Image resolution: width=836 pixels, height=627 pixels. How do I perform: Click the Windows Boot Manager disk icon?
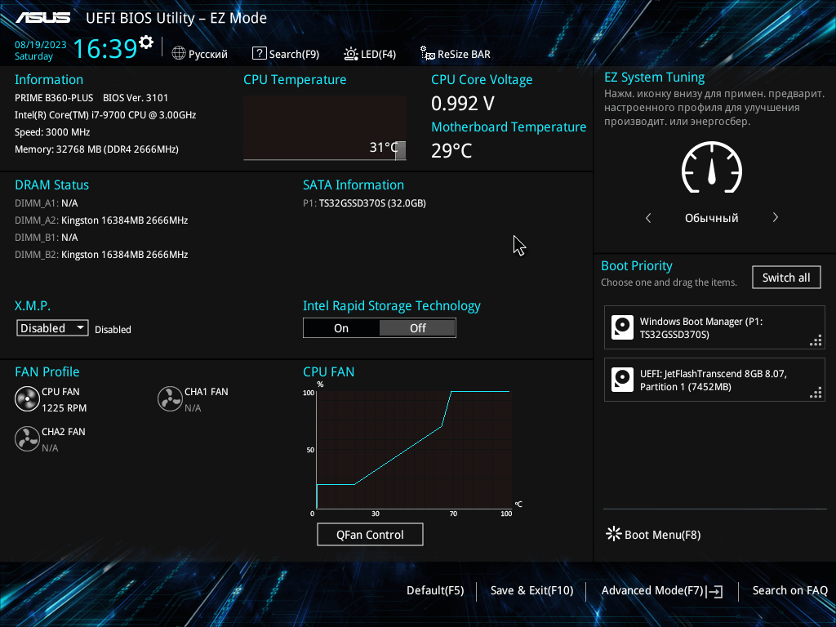click(622, 327)
